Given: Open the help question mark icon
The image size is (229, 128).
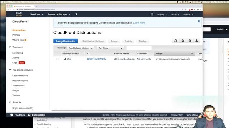Looking at the screenshot, I should [x=190, y=41].
